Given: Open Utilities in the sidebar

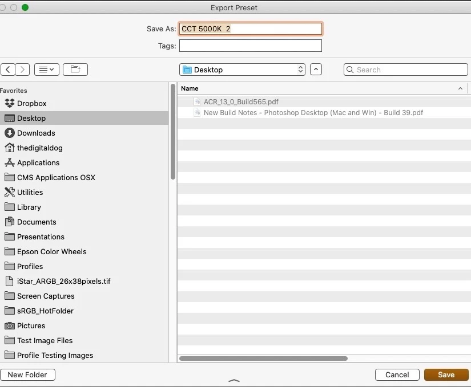Looking at the screenshot, I should 84,192.
